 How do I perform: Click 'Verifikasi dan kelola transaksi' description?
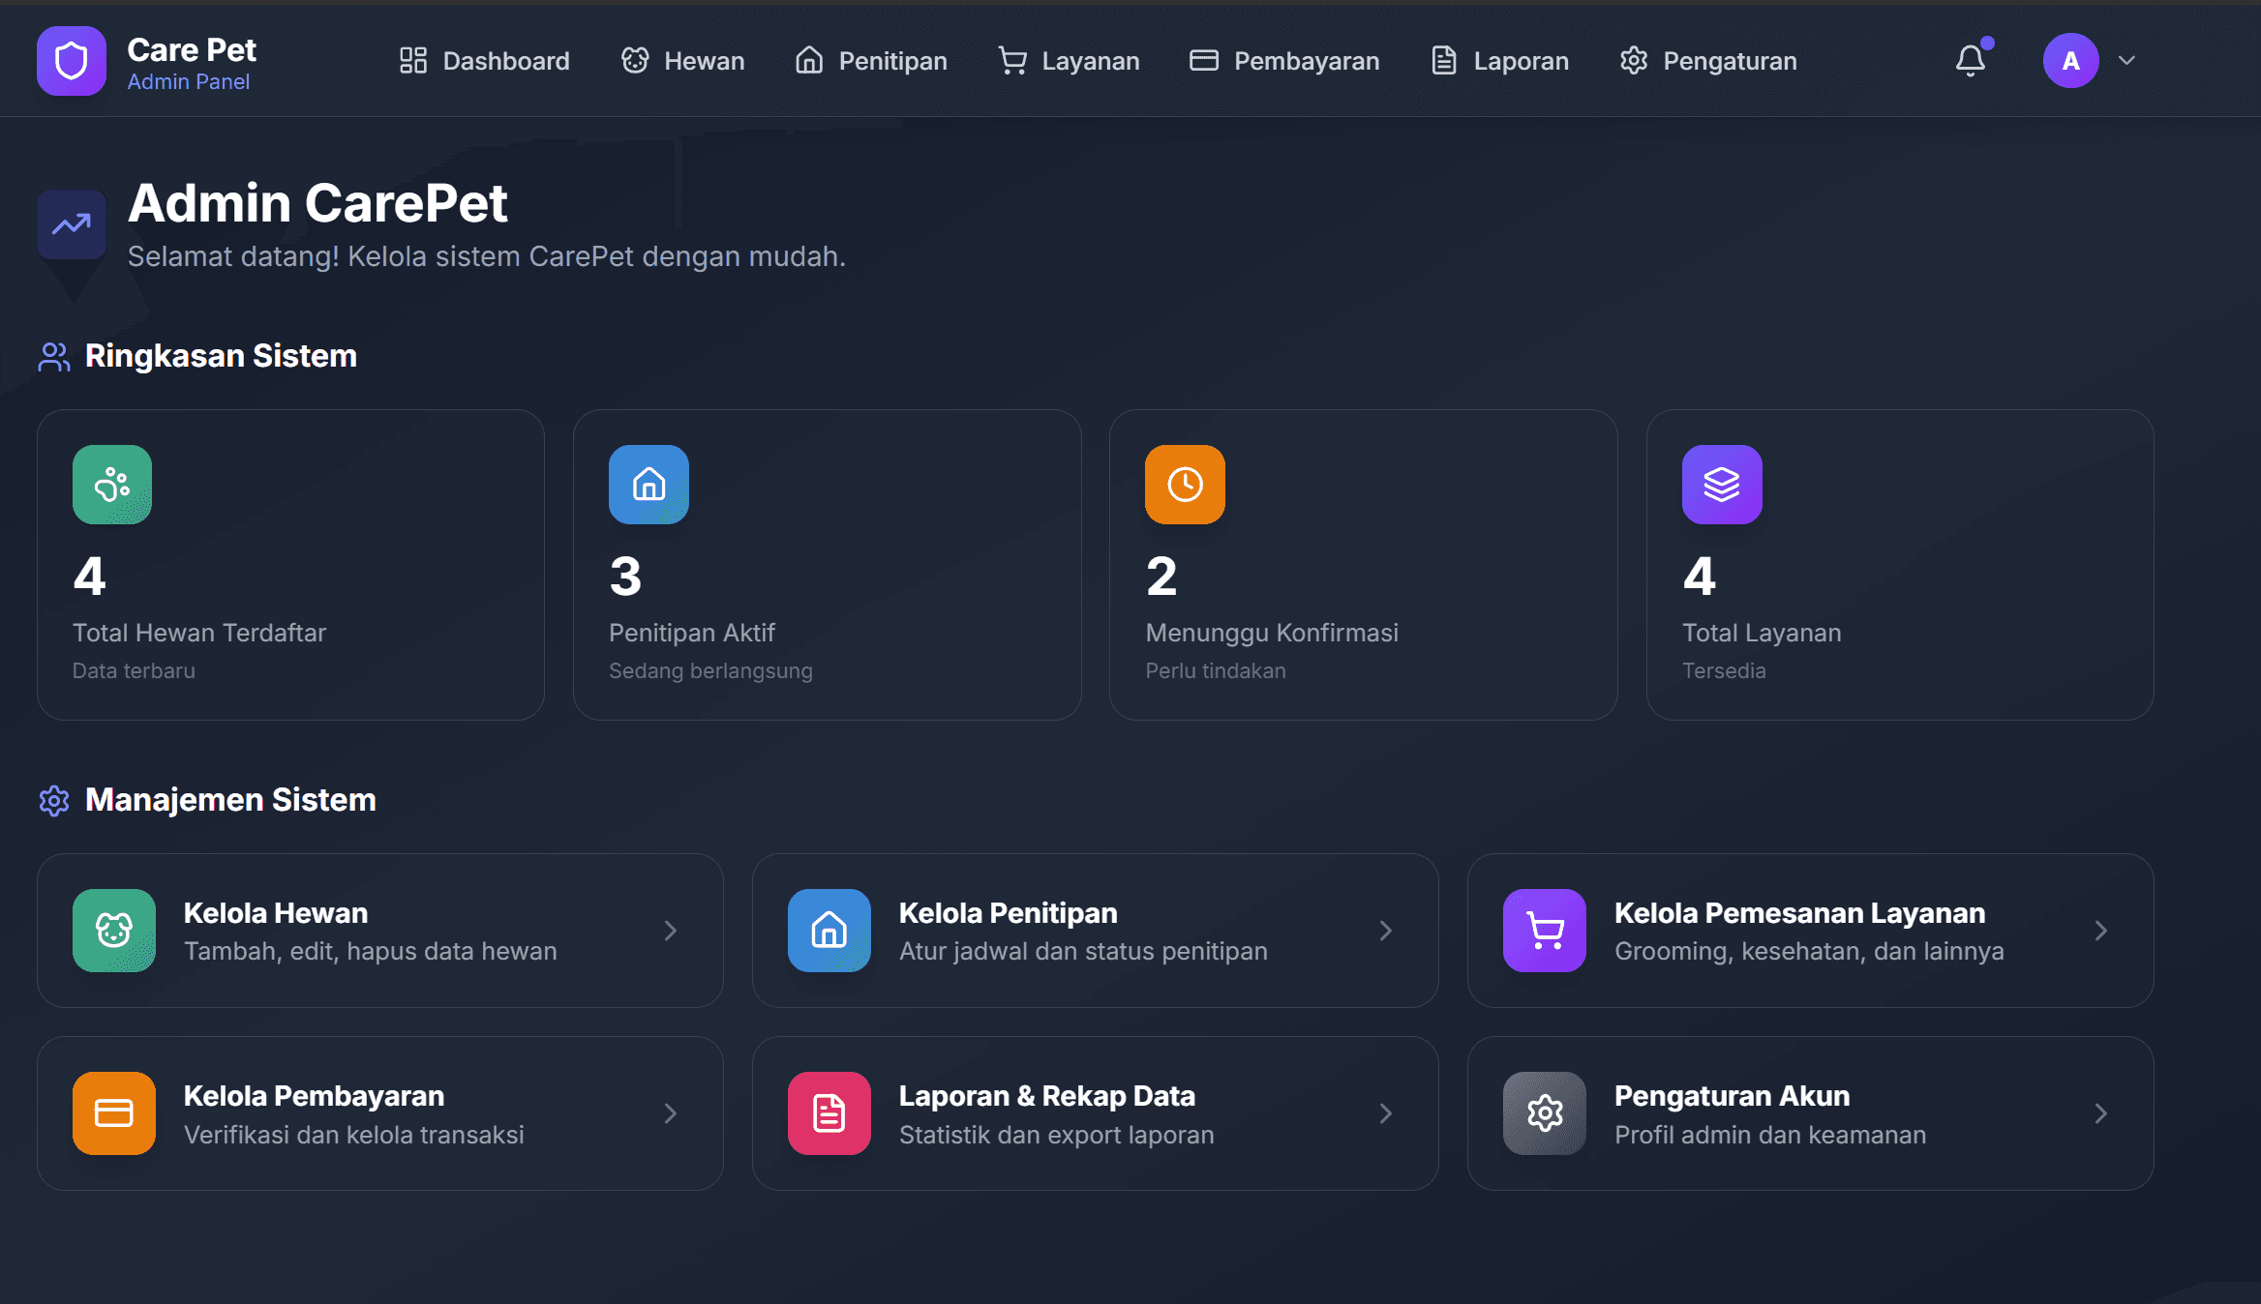(354, 1135)
